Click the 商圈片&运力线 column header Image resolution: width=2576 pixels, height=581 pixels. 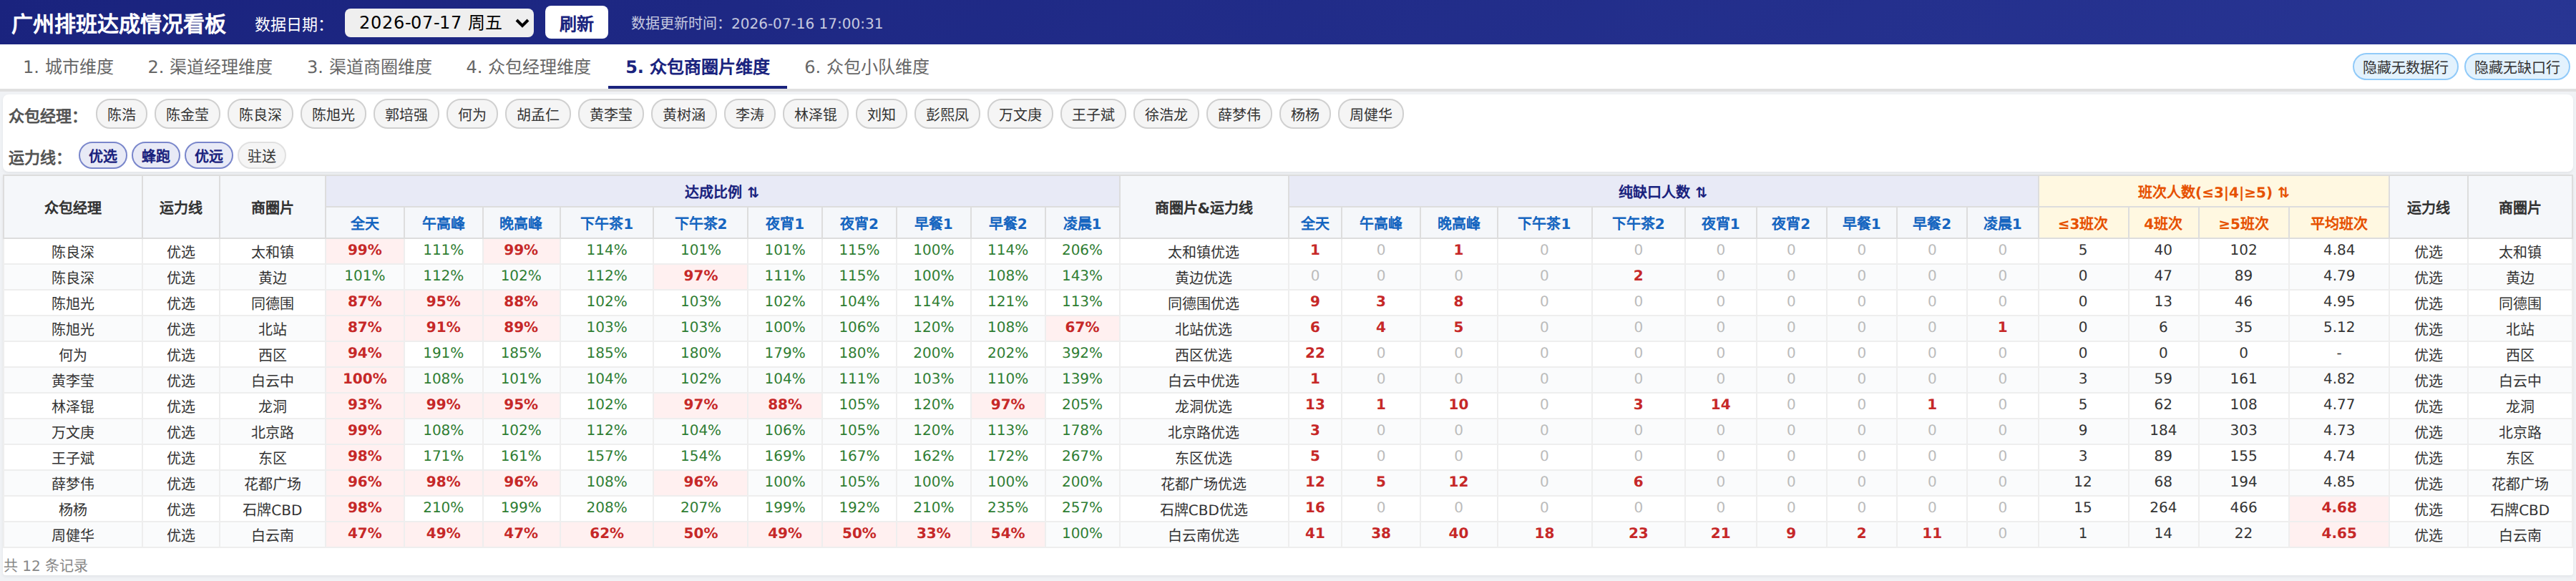tap(1204, 207)
